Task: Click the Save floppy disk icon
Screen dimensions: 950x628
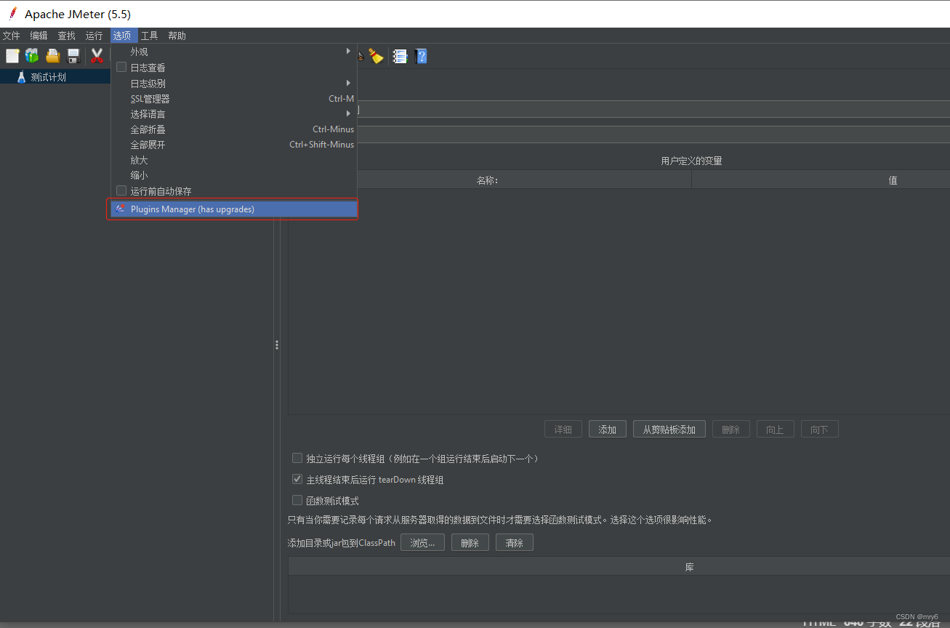Action: (73, 56)
